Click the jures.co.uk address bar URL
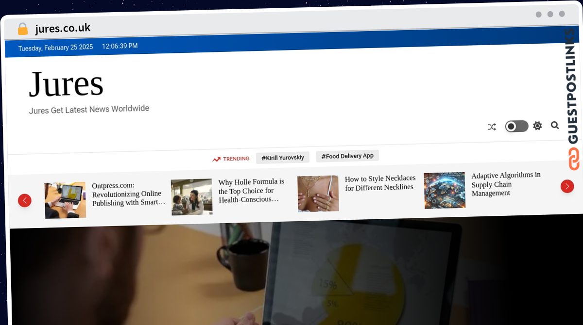This screenshot has width=583, height=325. pos(63,28)
